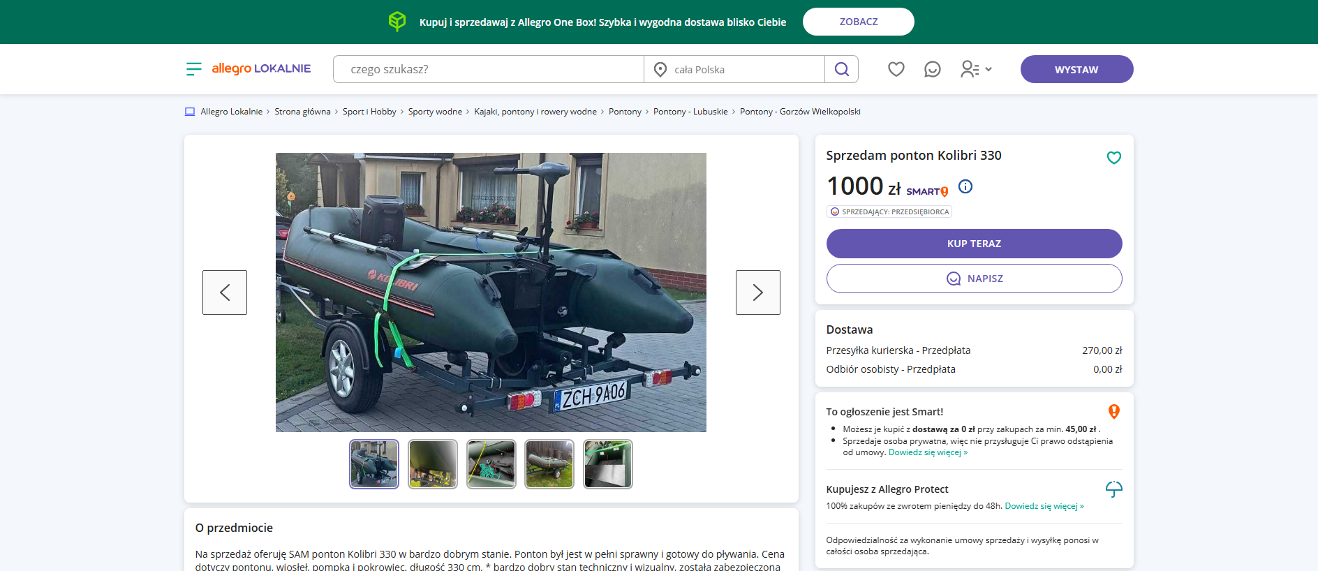This screenshot has height=571, width=1318.
Task: Open the user account menu
Action: pos(976,69)
